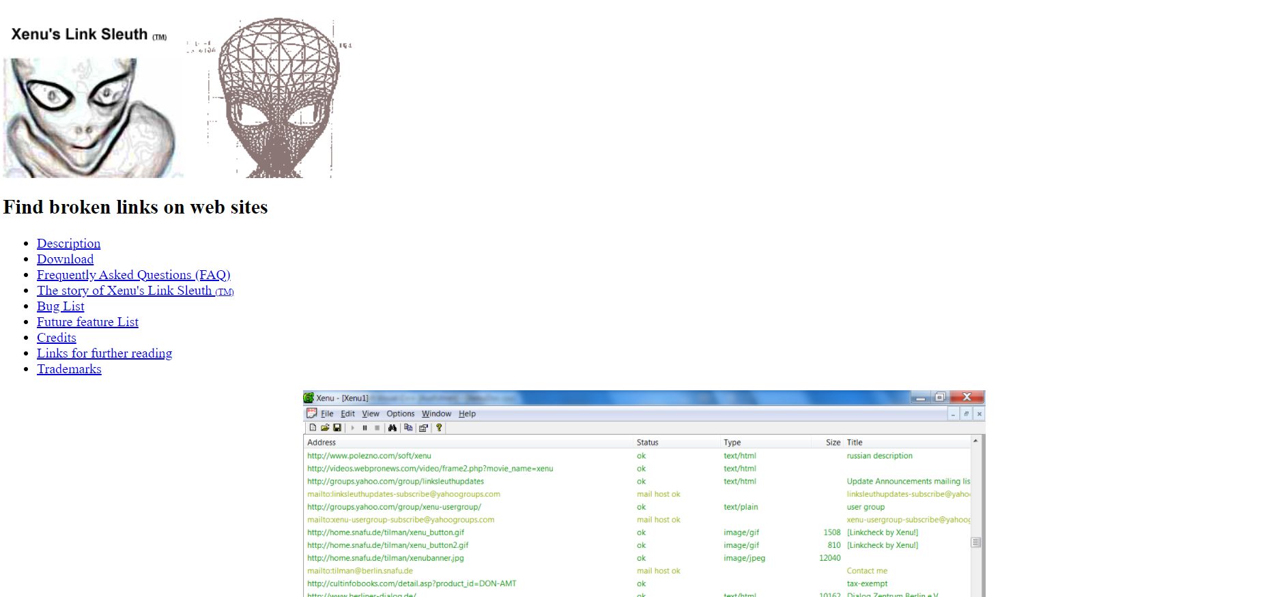
Task: Go to the Bug List link
Action: 61,306
